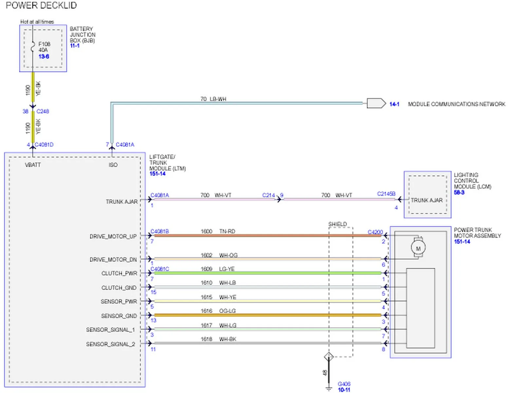Click the '700 WH-VT' label right of C214
The height and width of the screenshot is (393, 512).
click(x=337, y=196)
